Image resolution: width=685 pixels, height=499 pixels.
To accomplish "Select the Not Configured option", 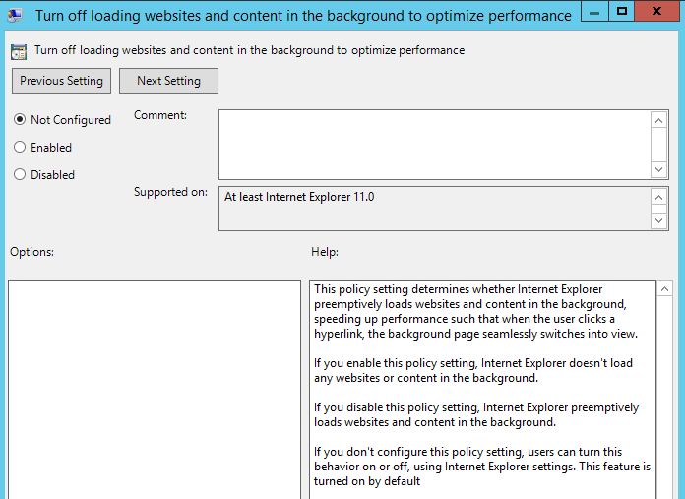I will [x=20, y=120].
